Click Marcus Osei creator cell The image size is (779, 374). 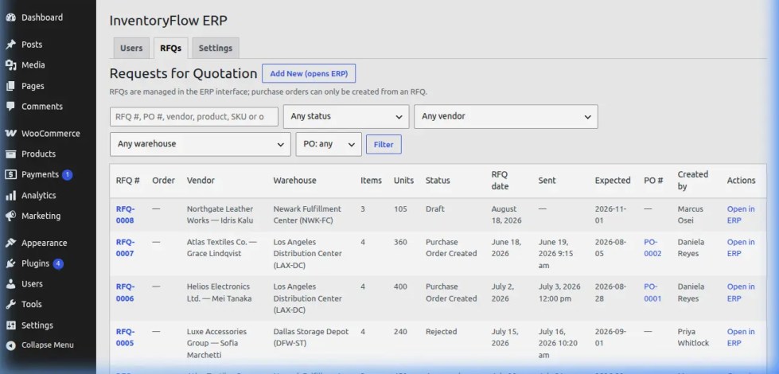point(691,215)
